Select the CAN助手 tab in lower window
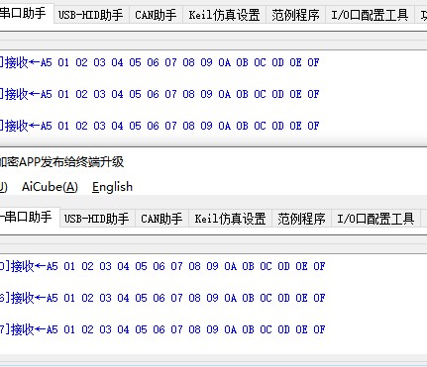 pos(161,219)
